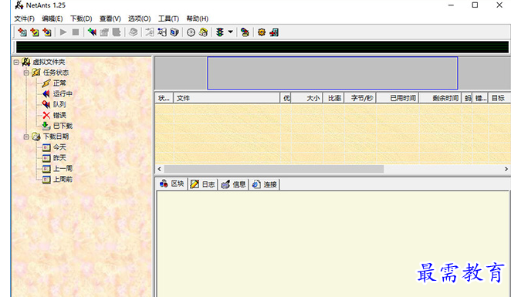This screenshot has height=297, width=511.
Task: Click the horizontal scrollbar left arrow
Action: point(159,169)
